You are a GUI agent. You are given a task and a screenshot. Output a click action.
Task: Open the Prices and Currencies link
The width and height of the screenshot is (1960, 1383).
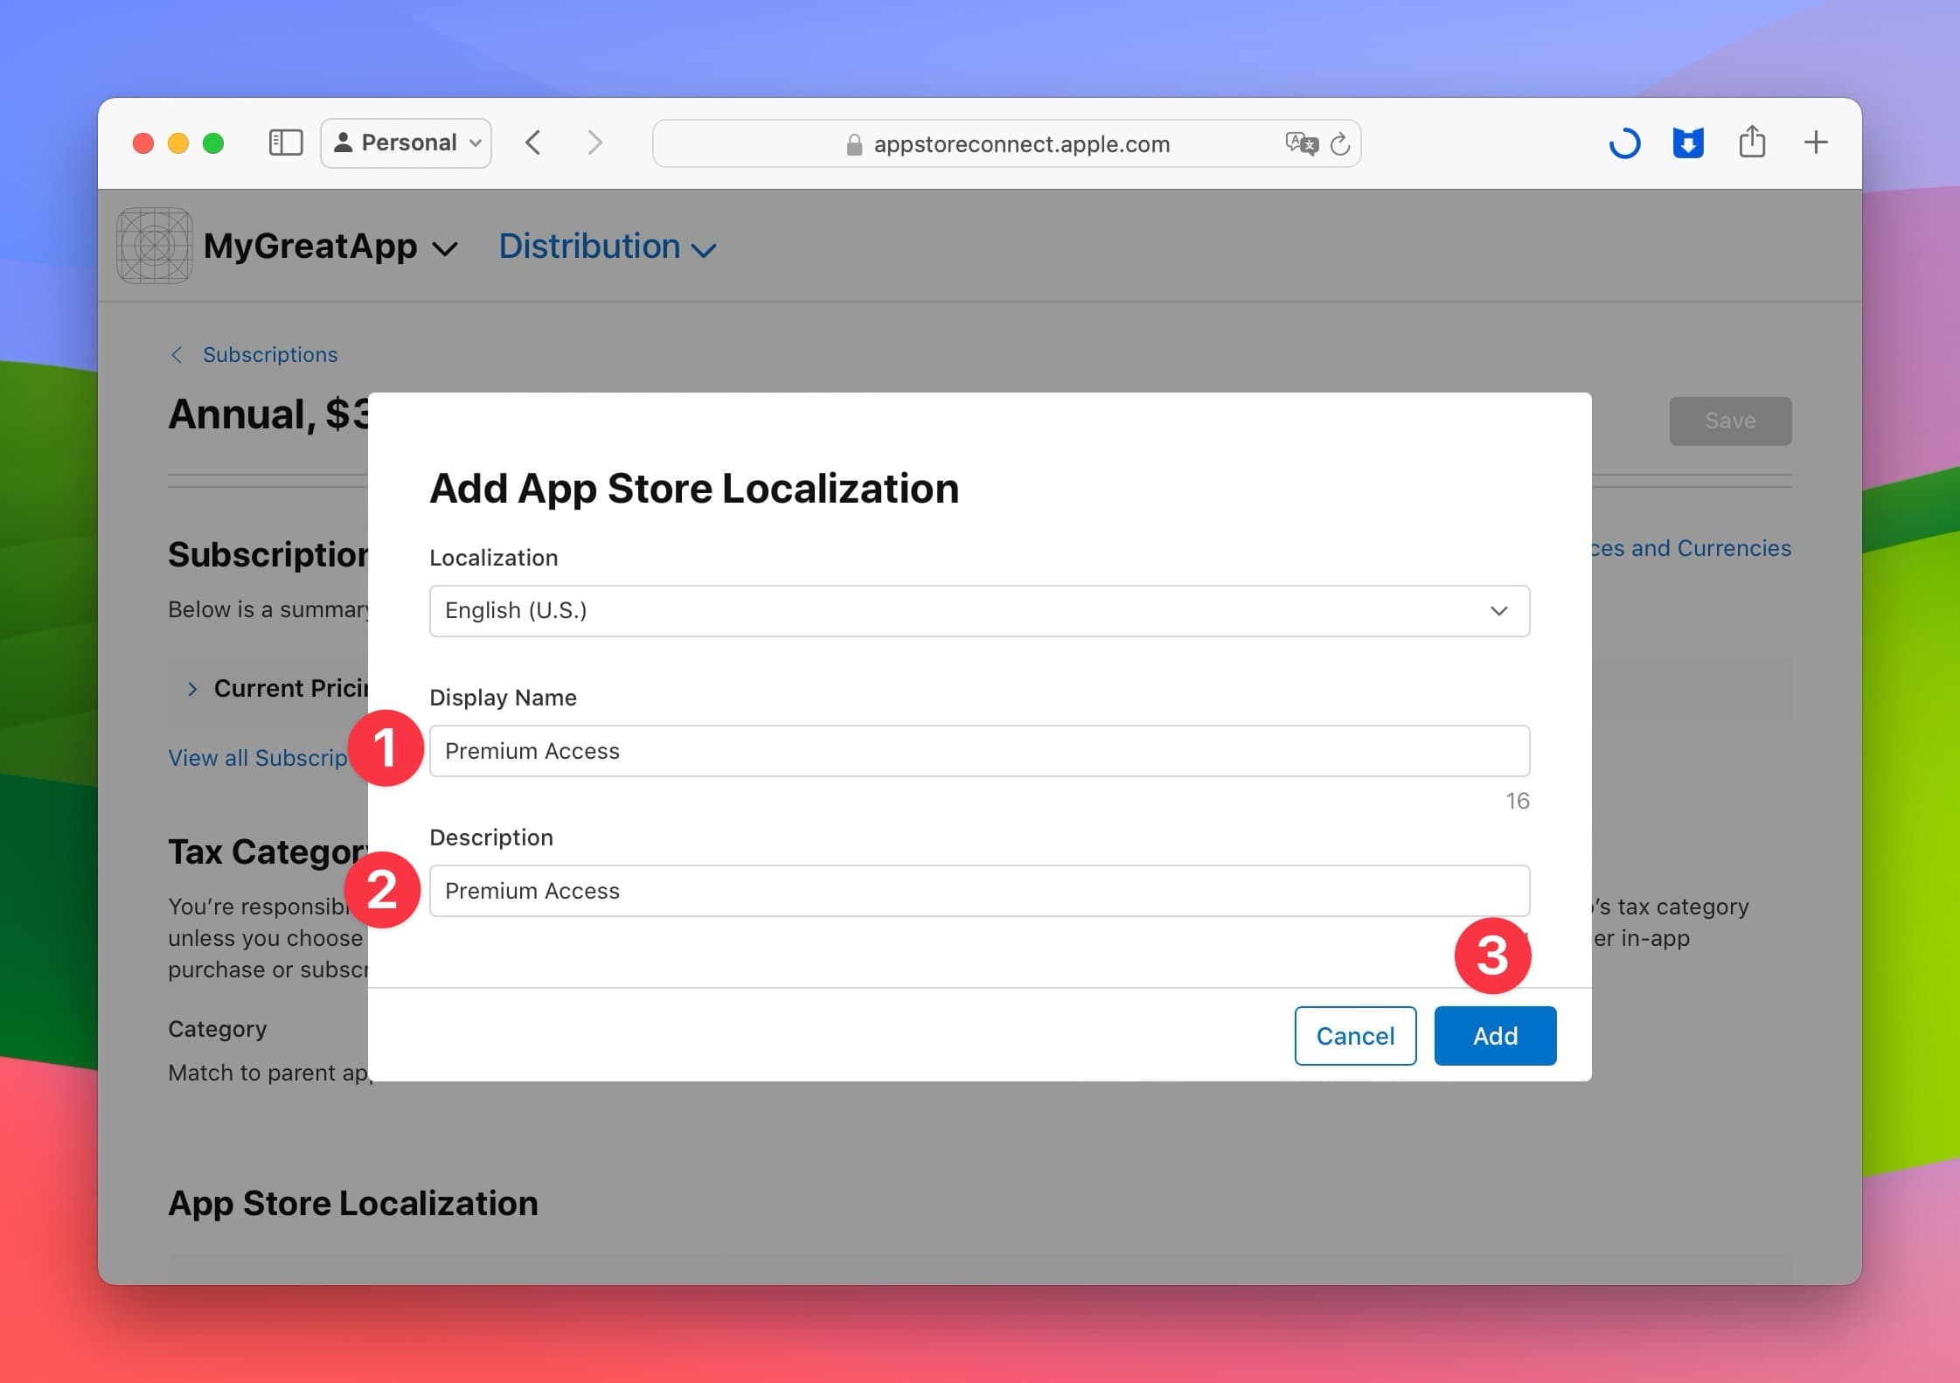click(x=1691, y=548)
